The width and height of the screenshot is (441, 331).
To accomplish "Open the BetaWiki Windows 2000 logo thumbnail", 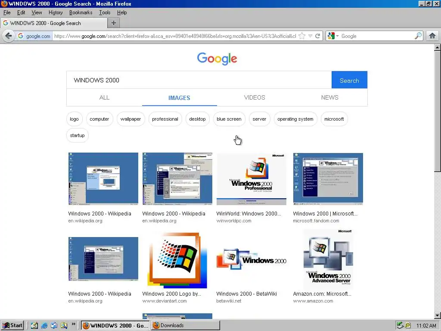I will 252,259.
